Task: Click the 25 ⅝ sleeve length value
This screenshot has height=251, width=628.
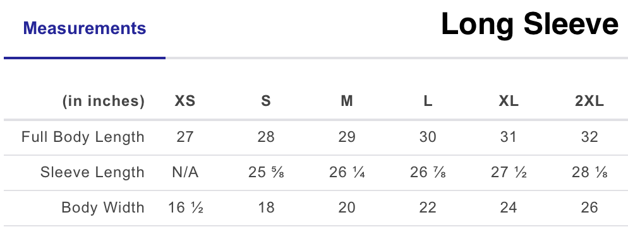Action: click(x=266, y=172)
